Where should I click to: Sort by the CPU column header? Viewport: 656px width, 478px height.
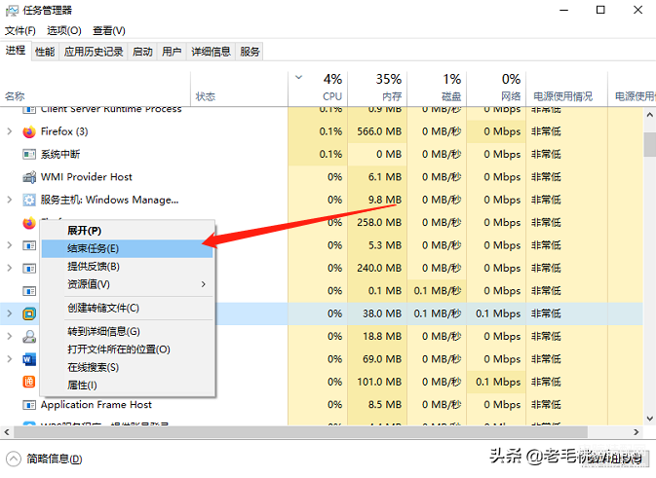(x=318, y=89)
